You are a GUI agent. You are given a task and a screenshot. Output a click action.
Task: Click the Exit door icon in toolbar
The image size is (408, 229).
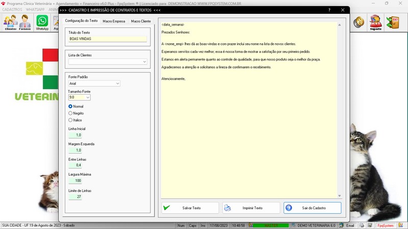(x=394, y=22)
